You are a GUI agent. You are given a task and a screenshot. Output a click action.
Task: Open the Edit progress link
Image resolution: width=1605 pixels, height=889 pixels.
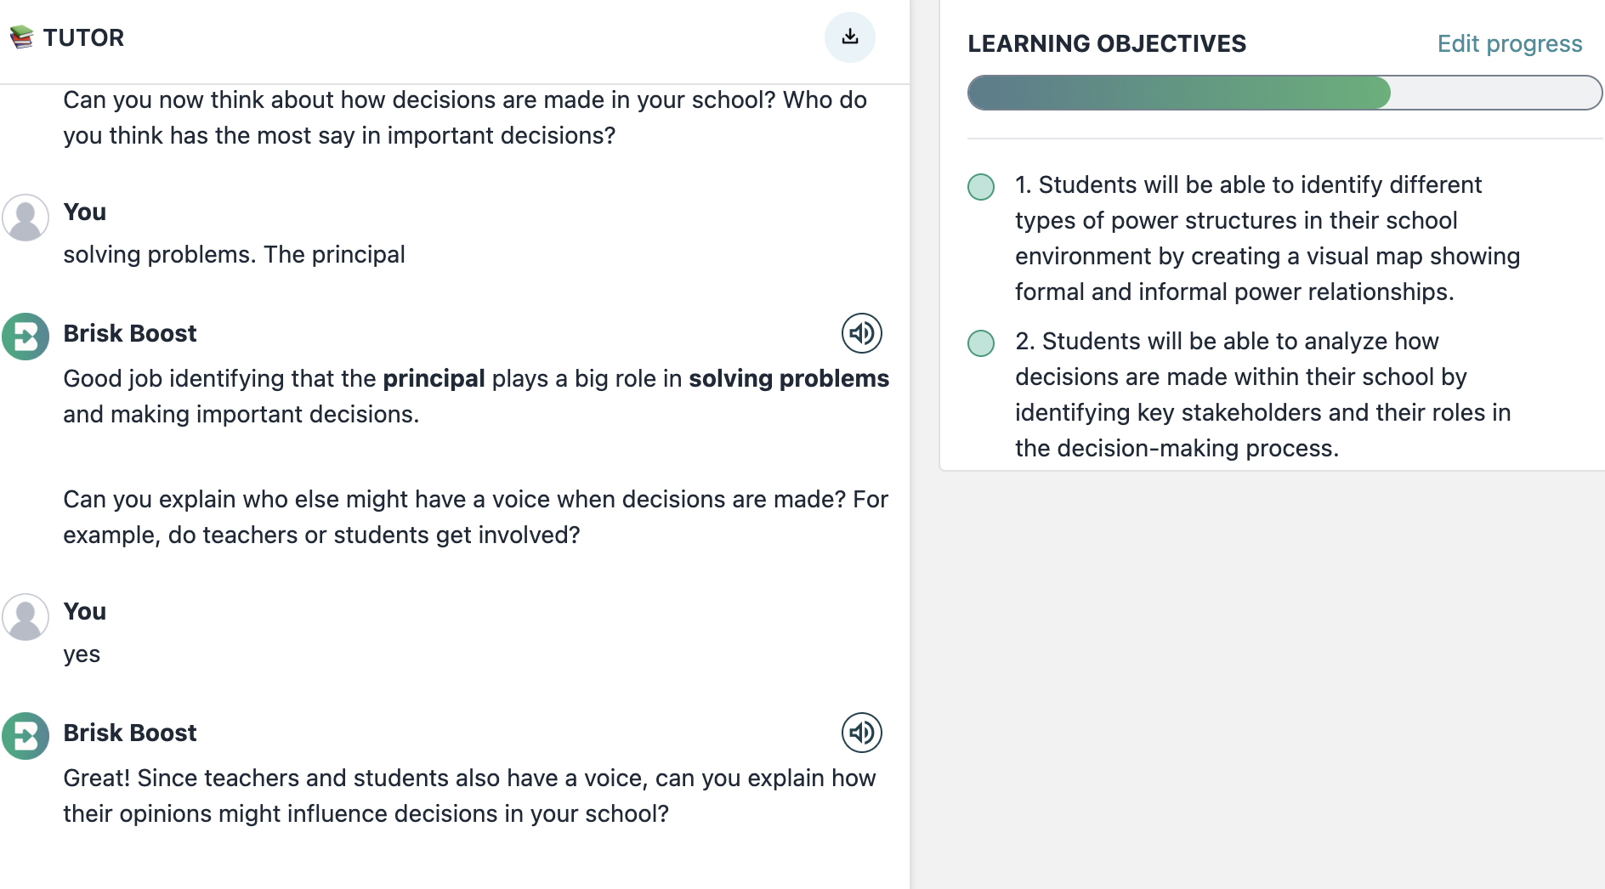point(1509,43)
